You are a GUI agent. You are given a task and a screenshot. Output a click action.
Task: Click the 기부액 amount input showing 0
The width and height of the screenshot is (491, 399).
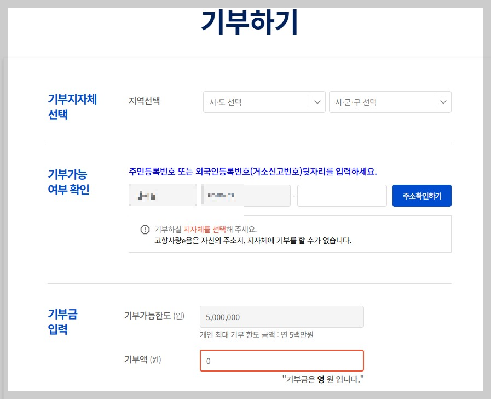coord(281,361)
